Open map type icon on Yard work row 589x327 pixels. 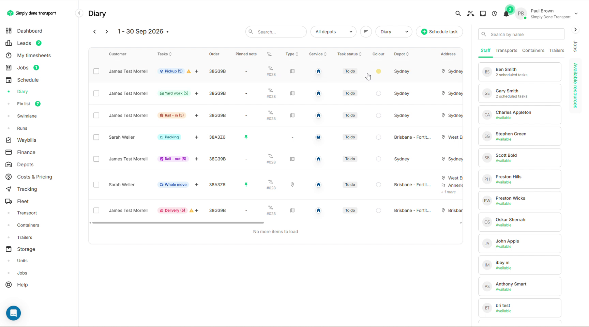(x=292, y=93)
